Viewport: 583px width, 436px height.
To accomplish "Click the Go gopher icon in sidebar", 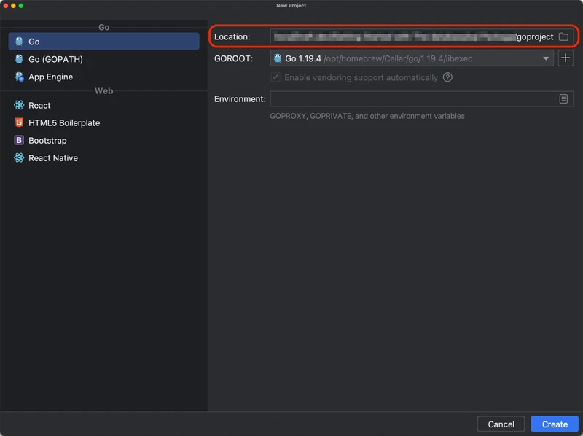I will click(19, 42).
